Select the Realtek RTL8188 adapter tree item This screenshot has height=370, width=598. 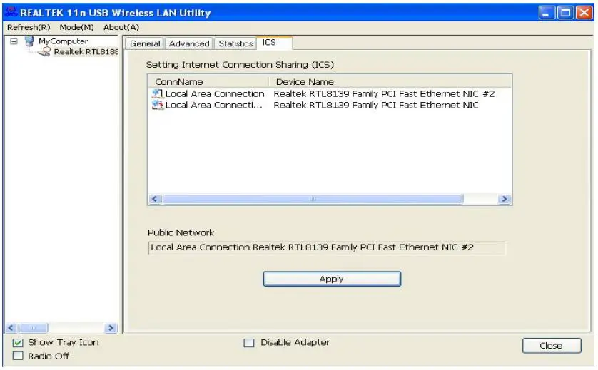pyautogui.click(x=86, y=52)
